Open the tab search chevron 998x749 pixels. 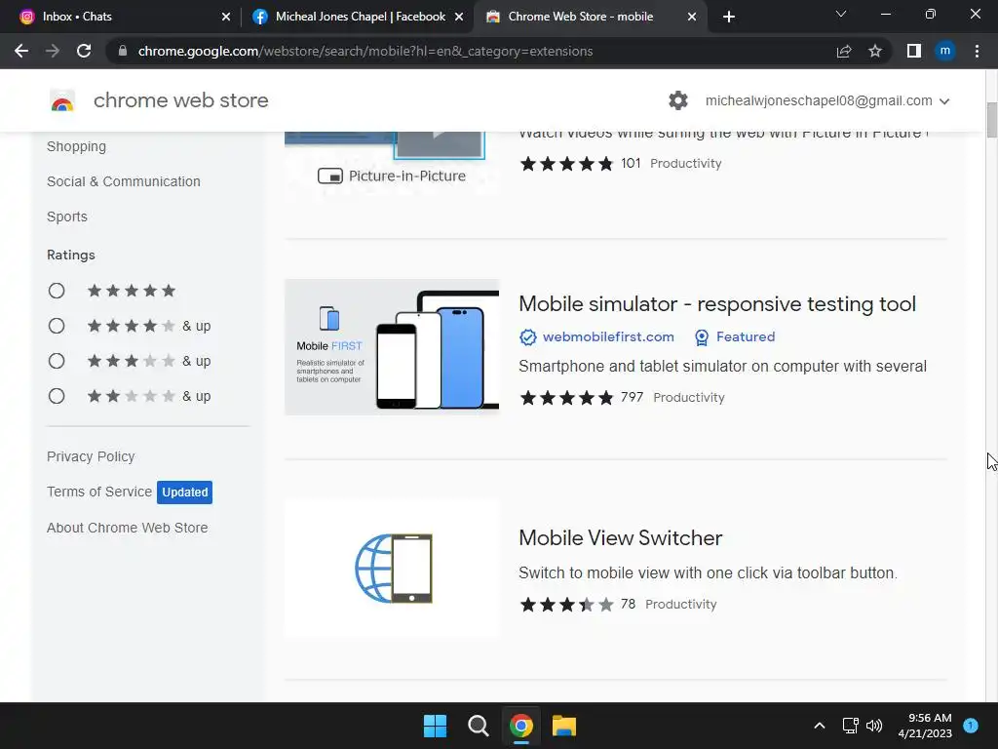tap(841, 14)
